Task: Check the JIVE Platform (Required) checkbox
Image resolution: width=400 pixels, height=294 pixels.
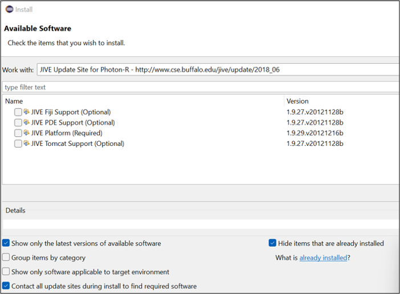Action: coord(18,133)
